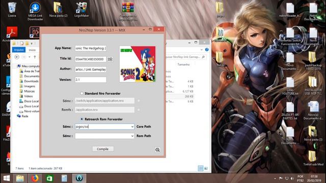
Task: Click the Compile button
Action: click(x=103, y=149)
